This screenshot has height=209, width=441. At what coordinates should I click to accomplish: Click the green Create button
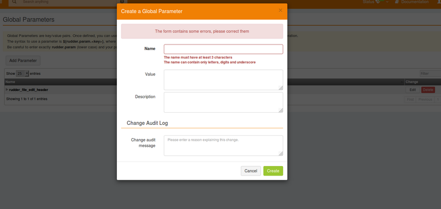[x=273, y=171]
